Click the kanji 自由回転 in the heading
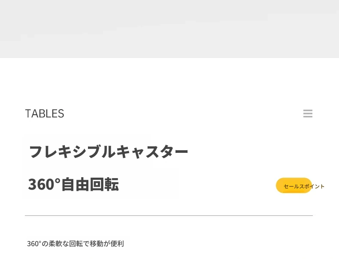339x259 pixels. [90, 185]
